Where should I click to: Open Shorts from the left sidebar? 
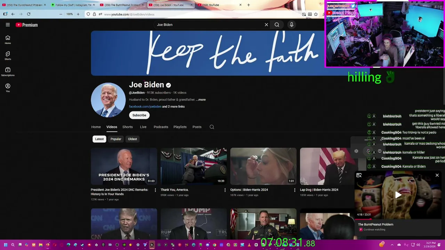point(8,56)
